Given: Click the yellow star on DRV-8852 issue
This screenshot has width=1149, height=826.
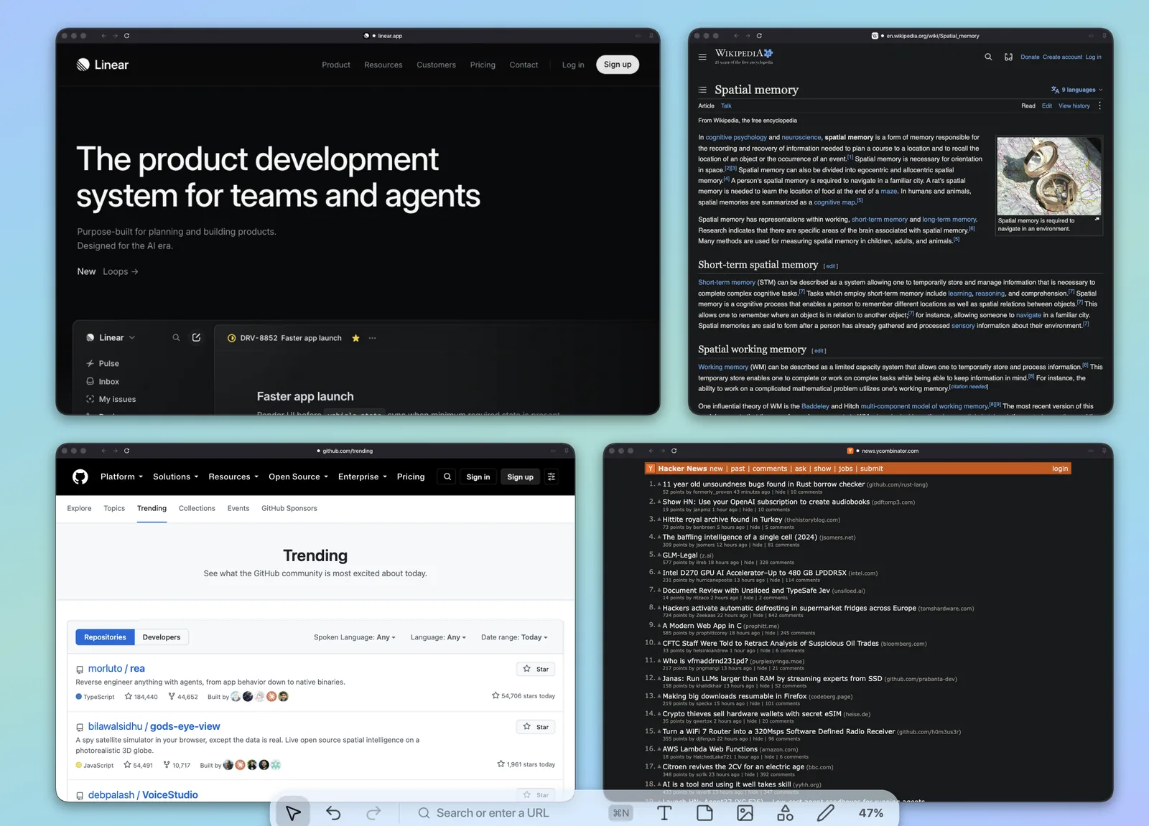Looking at the screenshot, I should pyautogui.click(x=355, y=338).
